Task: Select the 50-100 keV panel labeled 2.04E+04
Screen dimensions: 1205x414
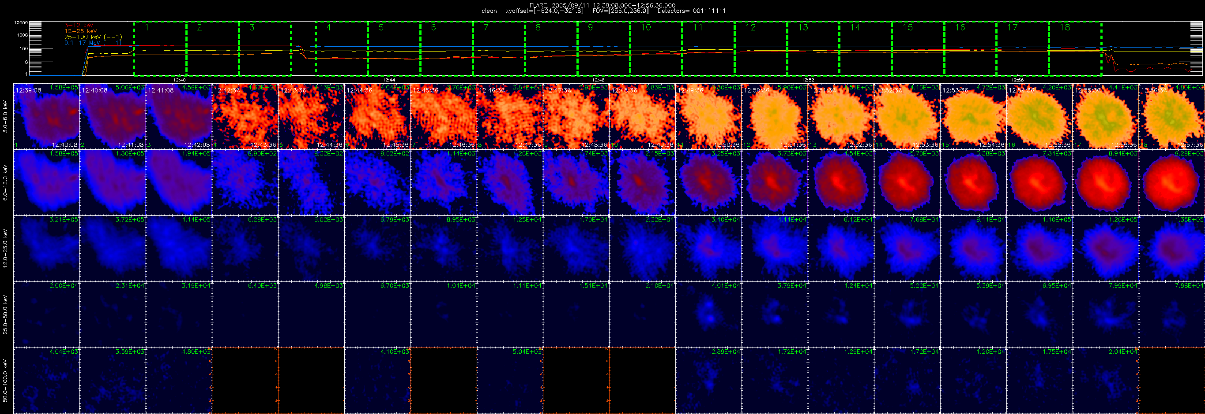Action: coord(1106,381)
